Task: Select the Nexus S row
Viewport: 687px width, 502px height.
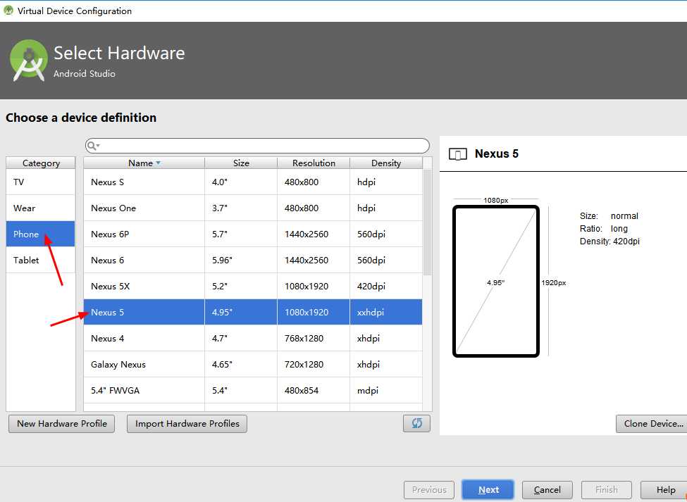Action: tap(253, 182)
